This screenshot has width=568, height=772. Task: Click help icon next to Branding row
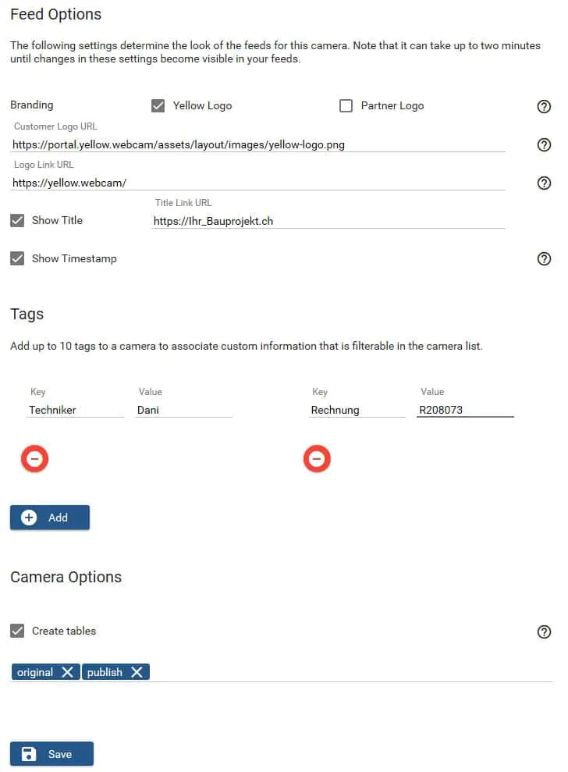(545, 106)
